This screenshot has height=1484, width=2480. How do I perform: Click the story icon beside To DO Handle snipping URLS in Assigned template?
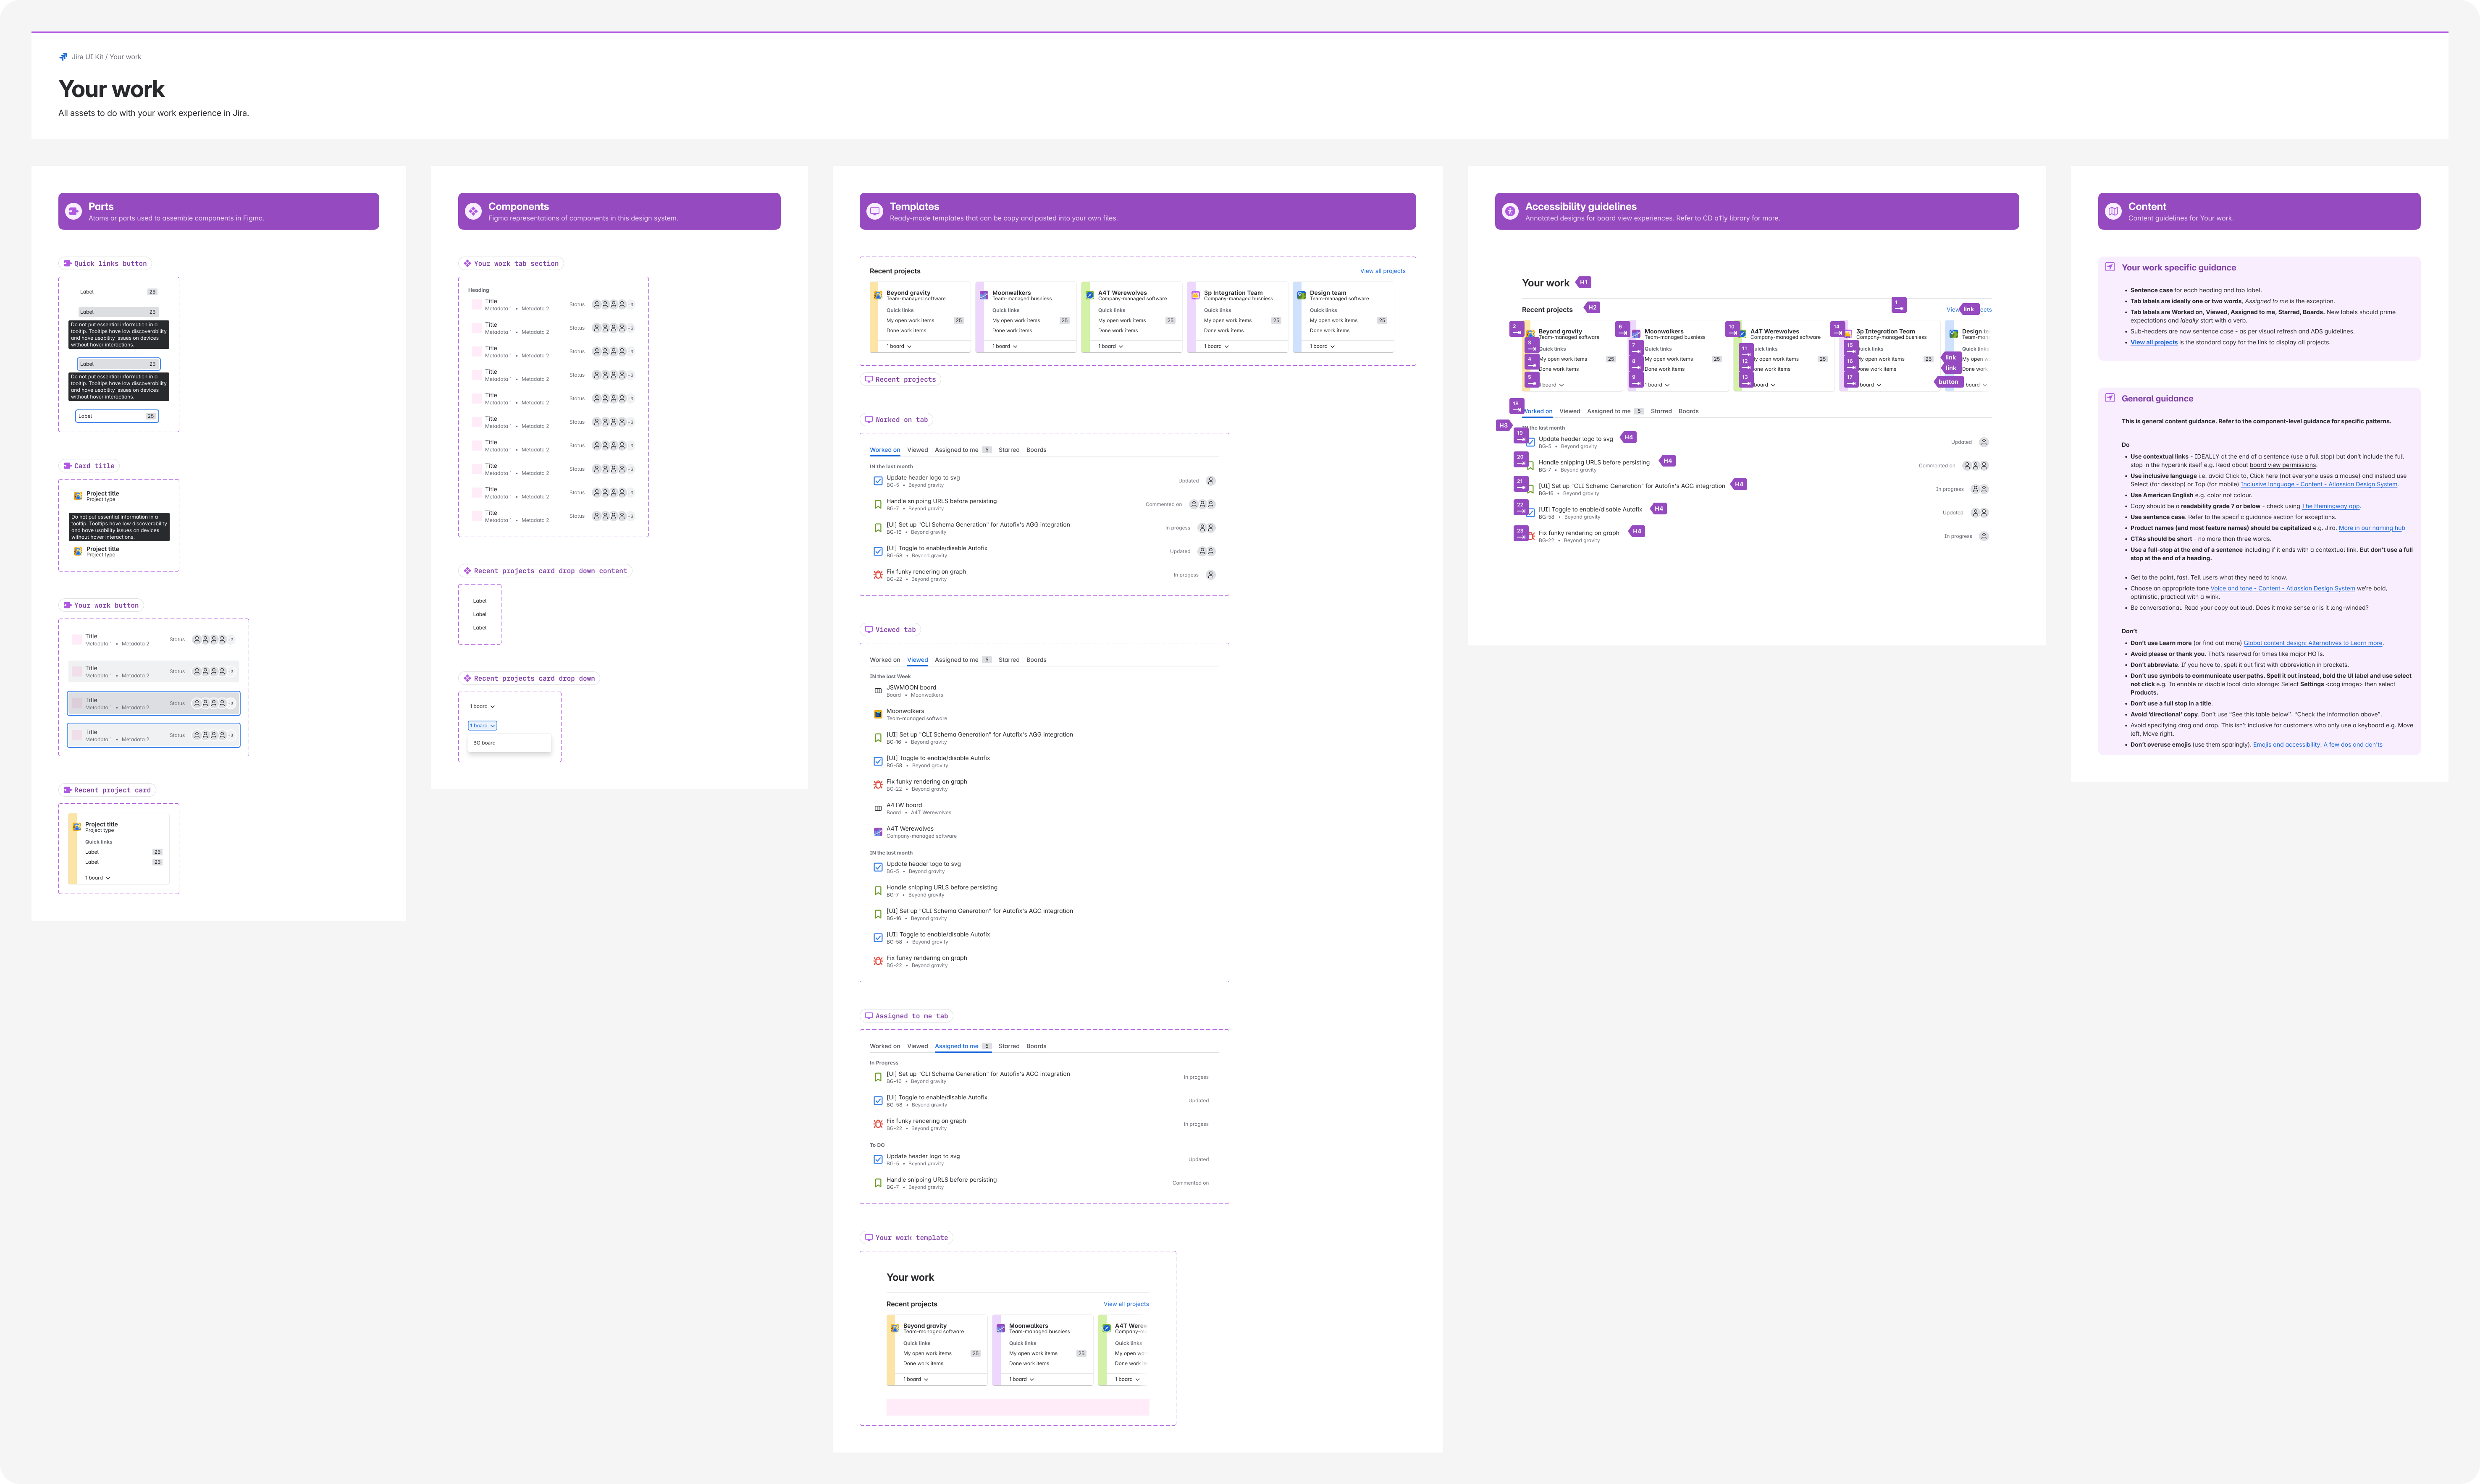tap(878, 1183)
